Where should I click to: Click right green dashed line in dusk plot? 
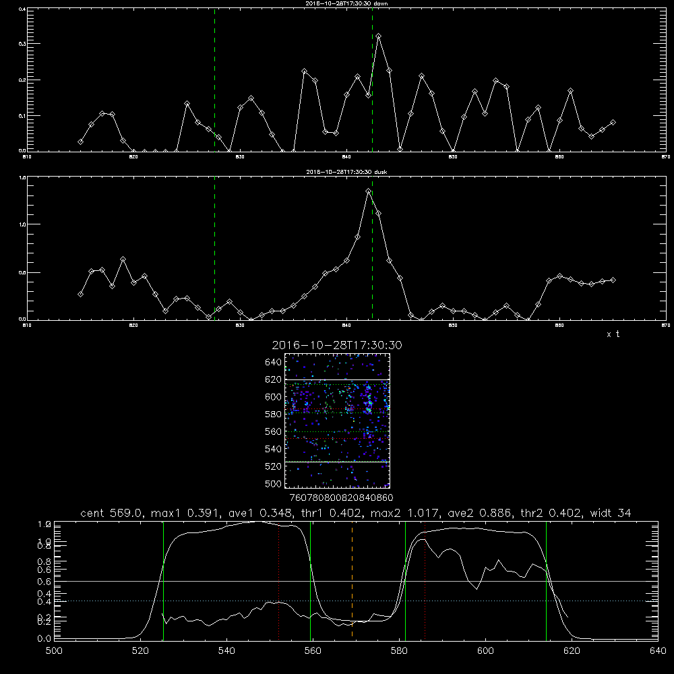pyautogui.click(x=372, y=248)
